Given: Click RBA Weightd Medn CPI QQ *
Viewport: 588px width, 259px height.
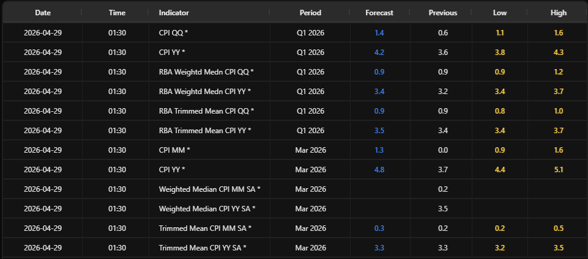Looking at the screenshot, I should click(206, 72).
